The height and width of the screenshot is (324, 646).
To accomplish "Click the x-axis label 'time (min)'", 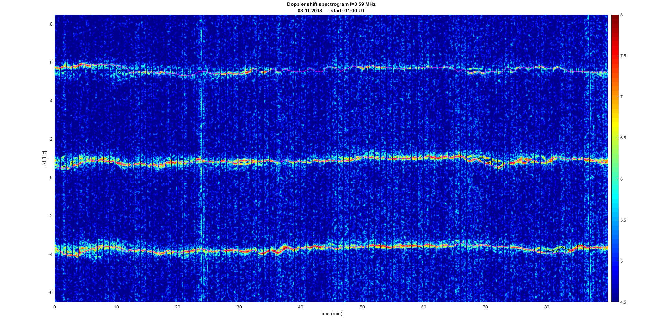I will coord(331,314).
